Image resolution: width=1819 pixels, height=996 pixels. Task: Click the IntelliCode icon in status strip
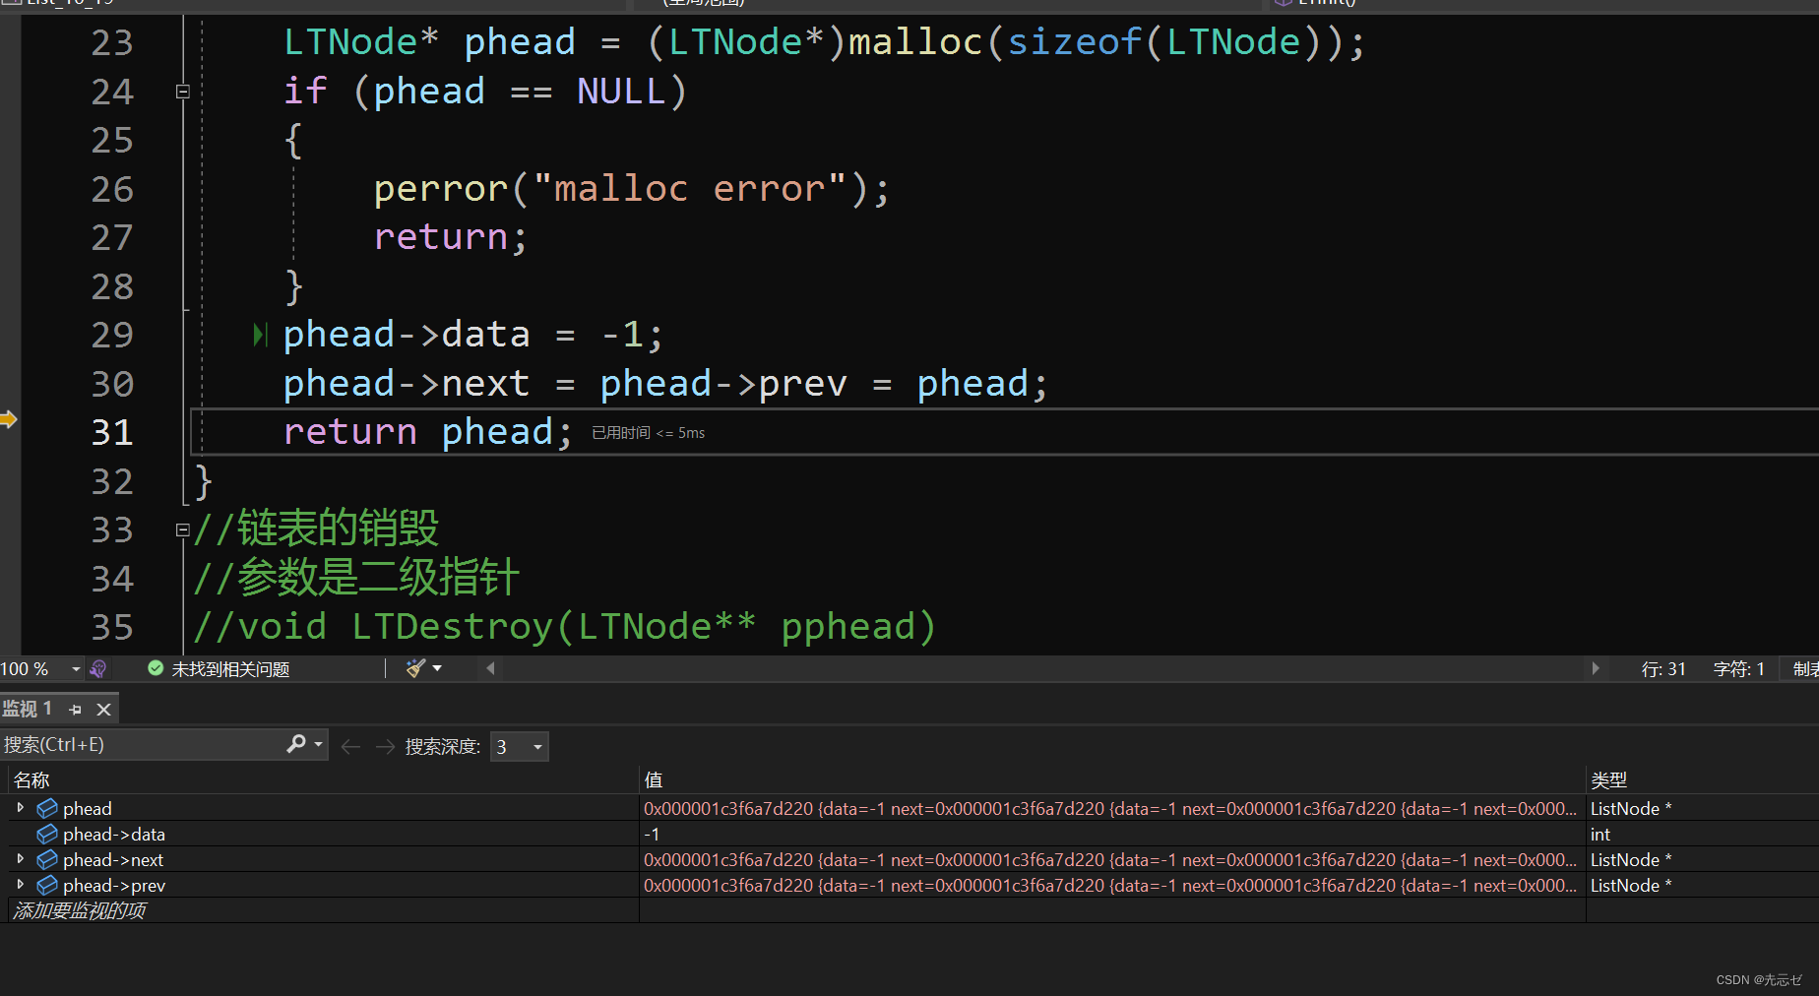(98, 669)
